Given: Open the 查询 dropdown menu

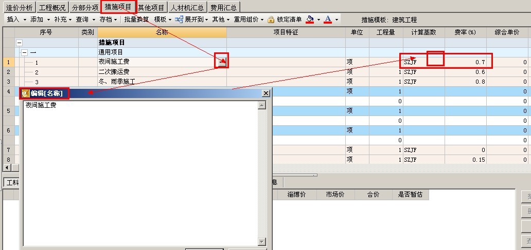Looking at the screenshot, I should 85,20.
